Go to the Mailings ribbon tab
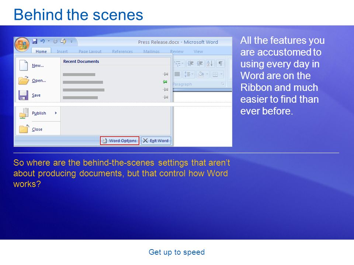The height and width of the screenshot is (265, 354). (151, 52)
